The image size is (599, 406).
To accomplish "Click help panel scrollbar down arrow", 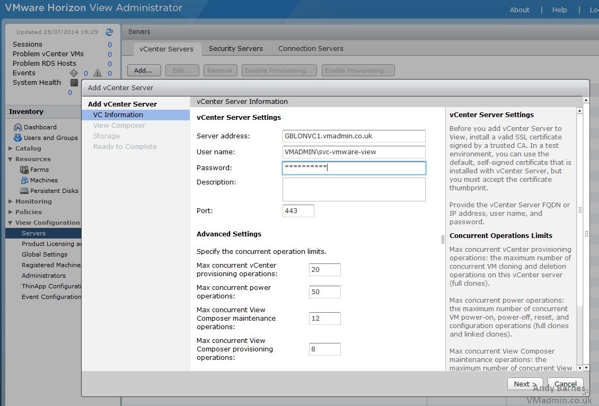I will (580, 368).
